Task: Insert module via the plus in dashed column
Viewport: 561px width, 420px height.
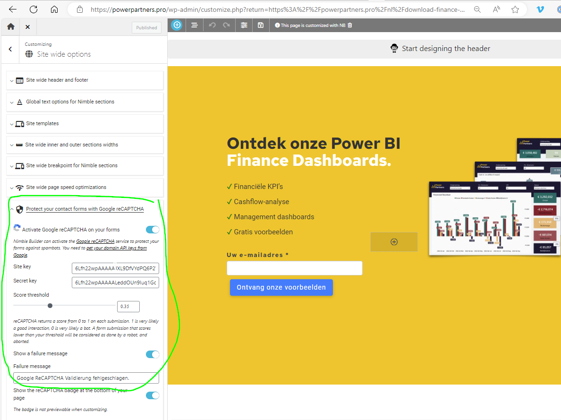Action: point(394,242)
